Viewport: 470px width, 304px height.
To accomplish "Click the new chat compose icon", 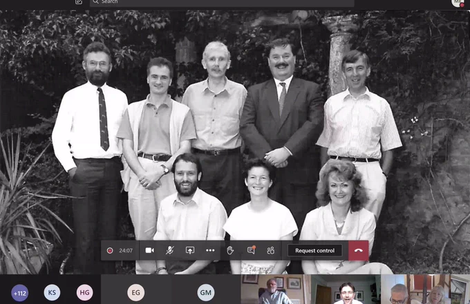I will coord(79,2).
